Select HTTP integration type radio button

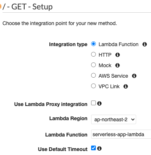pos(93,54)
